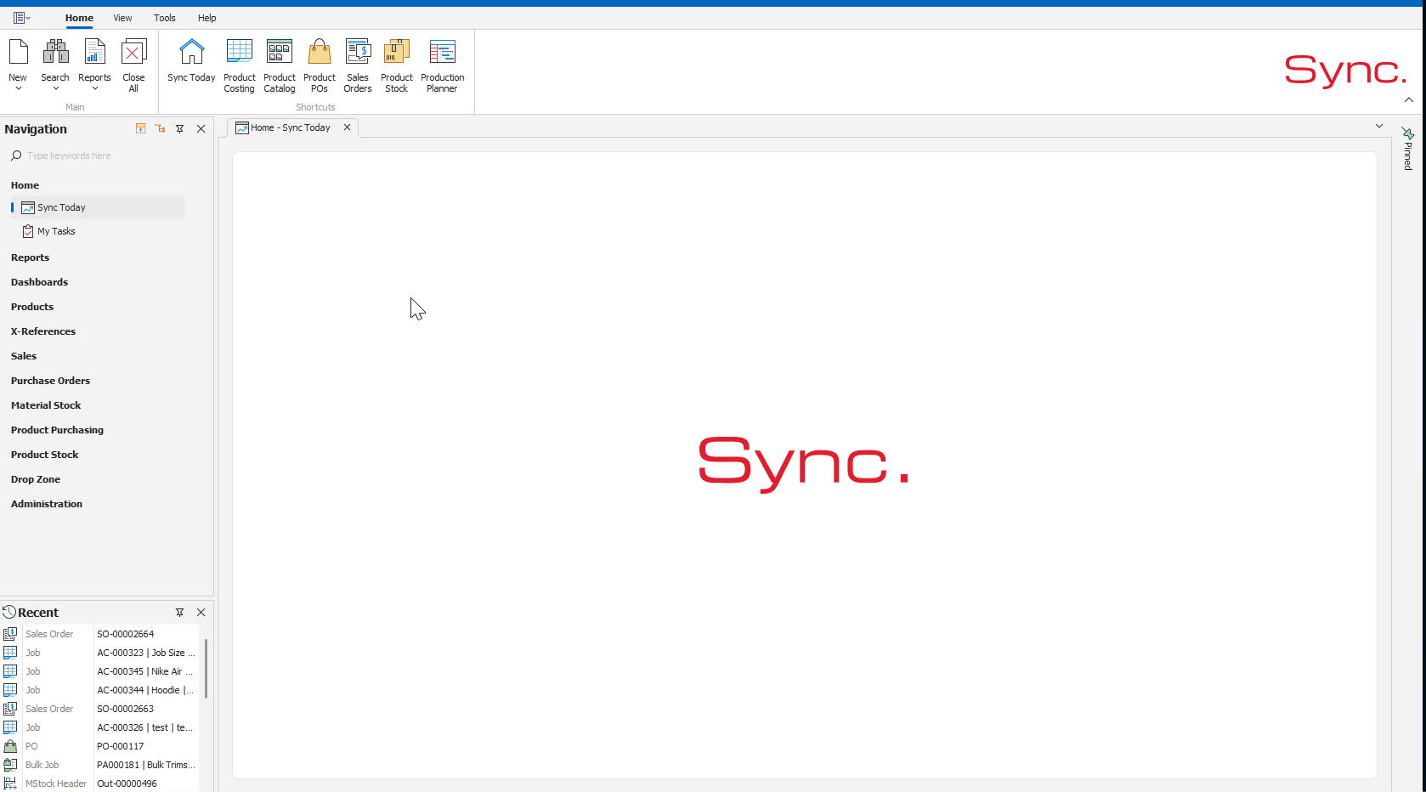The height and width of the screenshot is (792, 1426).
Task: Click My Tasks clipboard icon
Action: coord(28,231)
